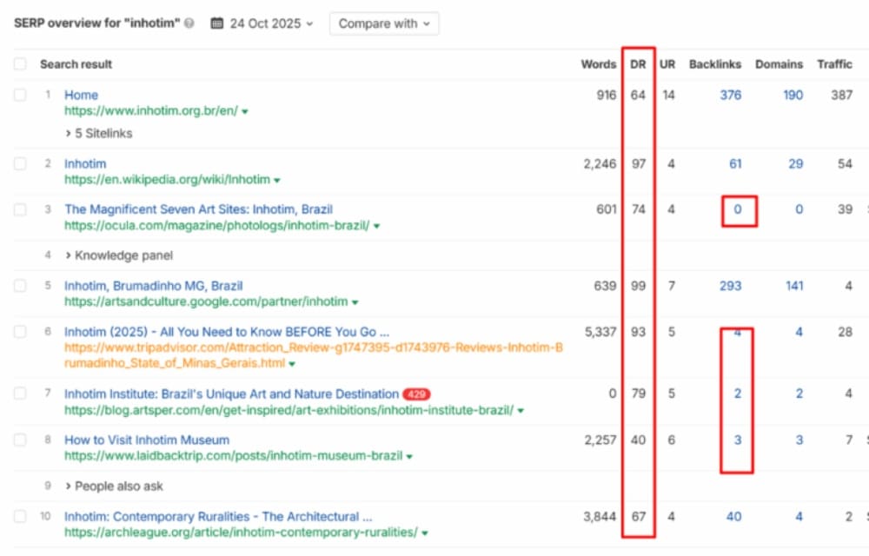Click backlinks count 2 for artsper result
The image size is (869, 556).
(738, 394)
